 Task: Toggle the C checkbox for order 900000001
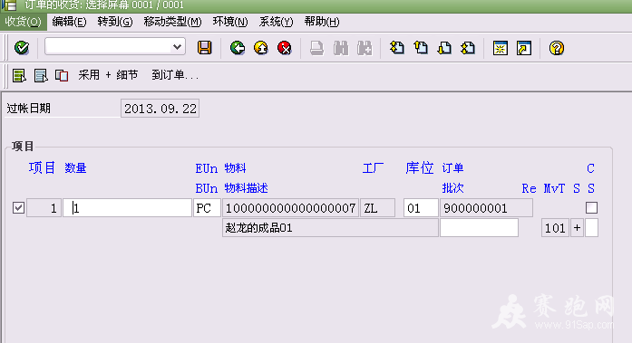click(x=591, y=208)
